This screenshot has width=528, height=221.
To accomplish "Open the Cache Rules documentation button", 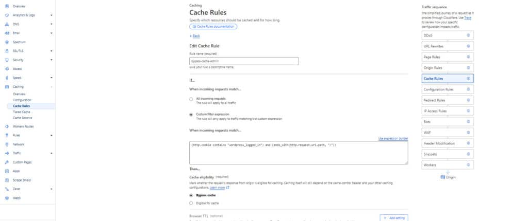I will click(213, 26).
